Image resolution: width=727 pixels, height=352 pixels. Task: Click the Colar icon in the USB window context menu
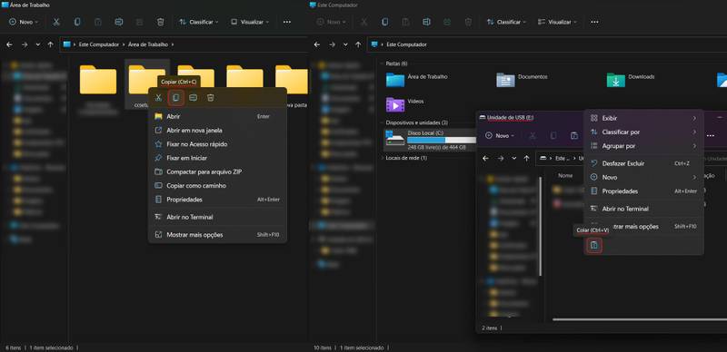(x=594, y=245)
